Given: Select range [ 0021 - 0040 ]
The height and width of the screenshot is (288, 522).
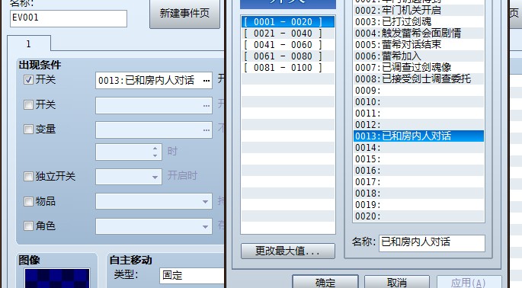Looking at the screenshot, I should [x=288, y=34].
